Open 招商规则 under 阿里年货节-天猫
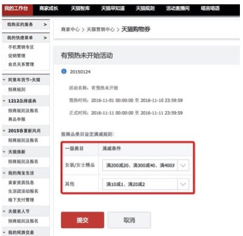The height and width of the screenshot is (236, 243). tap(17, 89)
